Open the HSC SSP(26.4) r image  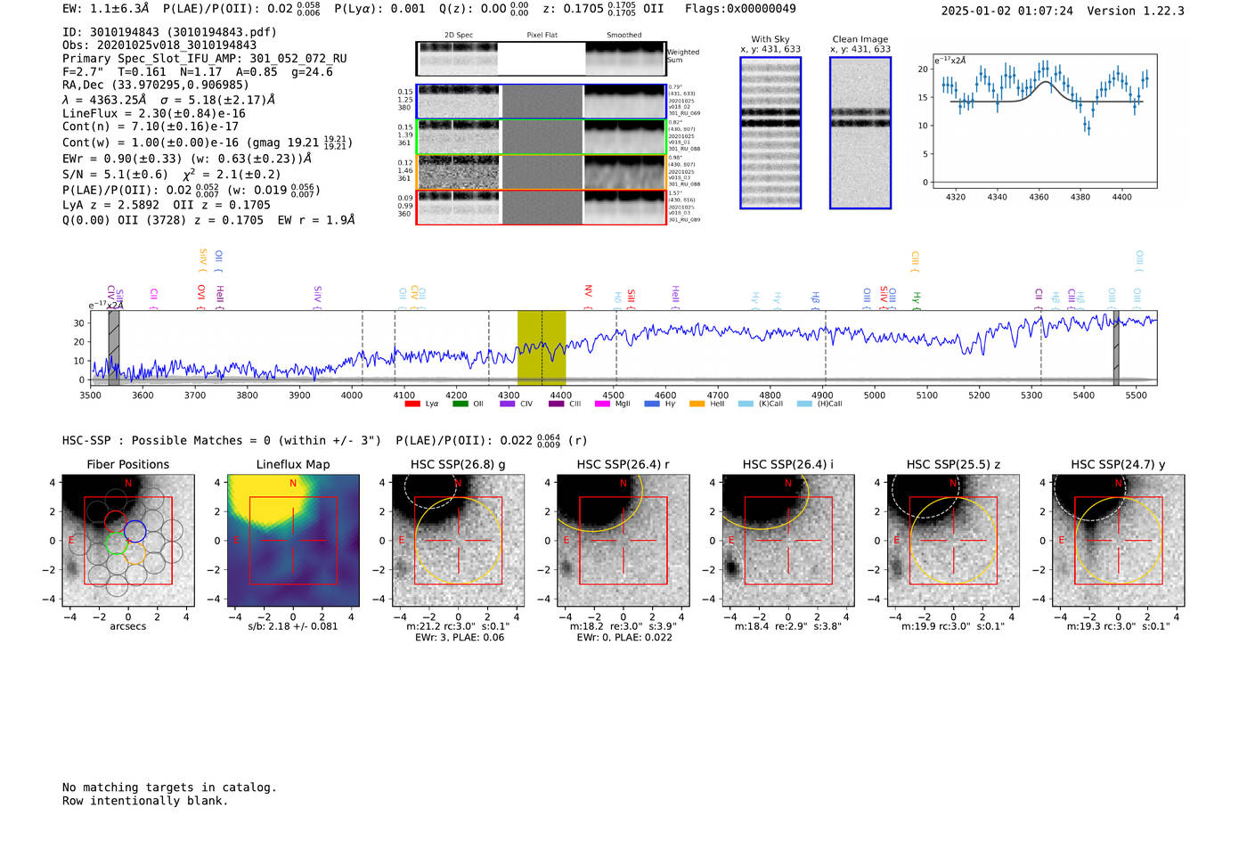623,541
